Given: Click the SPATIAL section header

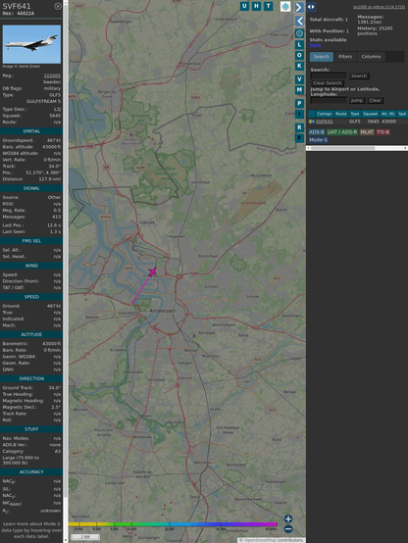Looking at the screenshot, I should click(31, 131).
